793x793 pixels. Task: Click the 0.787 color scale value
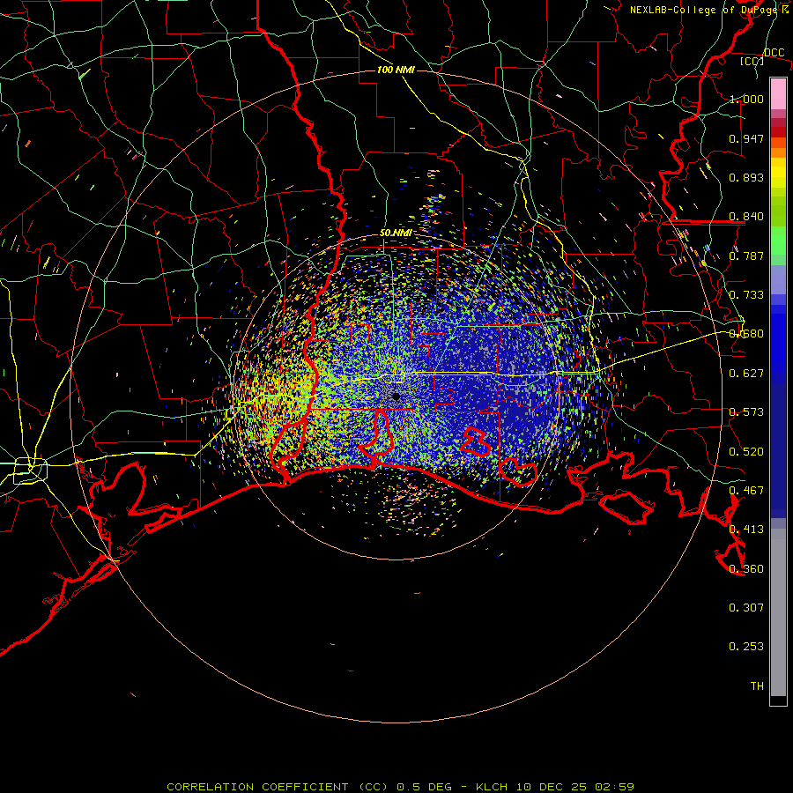tap(746, 256)
